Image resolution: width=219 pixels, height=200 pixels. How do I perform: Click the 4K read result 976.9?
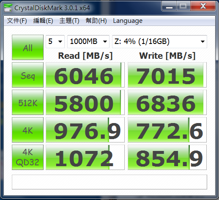coord(85,130)
